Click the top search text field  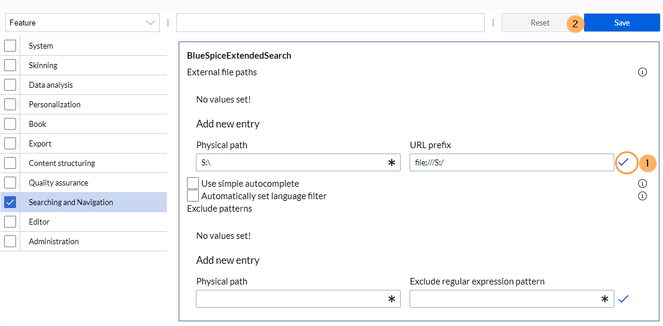point(330,23)
